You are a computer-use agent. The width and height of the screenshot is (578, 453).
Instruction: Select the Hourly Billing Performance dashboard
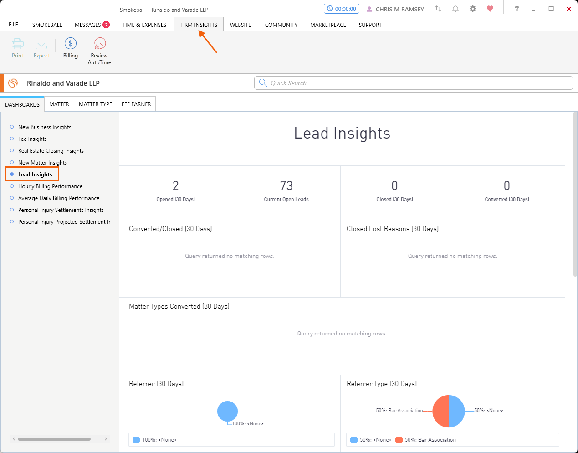tap(50, 186)
